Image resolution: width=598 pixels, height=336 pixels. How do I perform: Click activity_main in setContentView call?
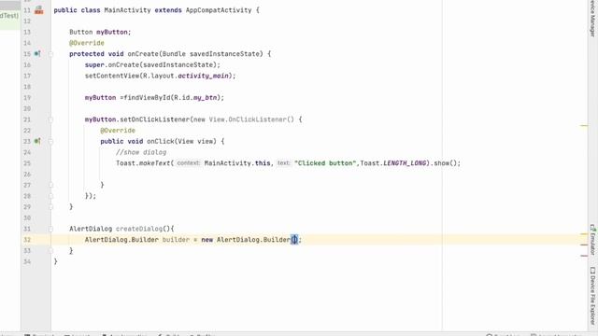point(203,76)
